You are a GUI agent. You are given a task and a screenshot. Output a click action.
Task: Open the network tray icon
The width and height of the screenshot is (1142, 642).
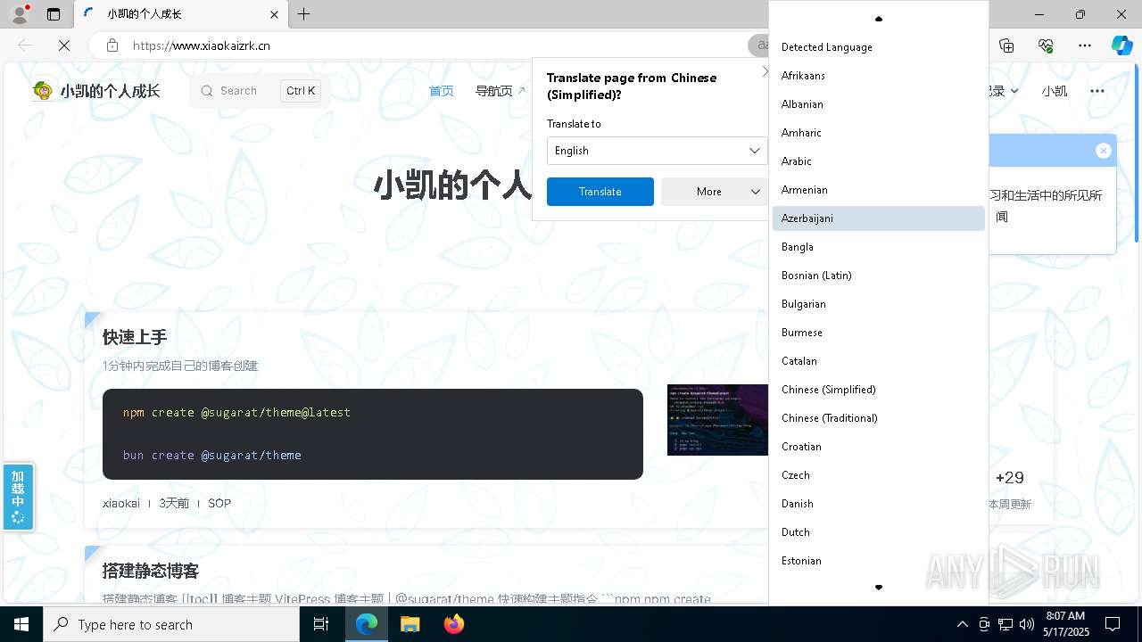[x=1005, y=624]
